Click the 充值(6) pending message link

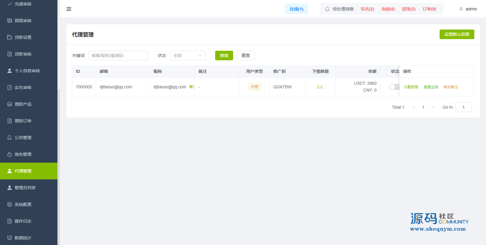pos(388,9)
